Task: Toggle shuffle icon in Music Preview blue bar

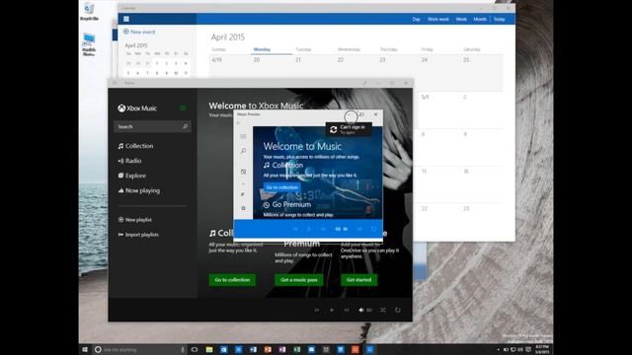Action: click(x=359, y=229)
